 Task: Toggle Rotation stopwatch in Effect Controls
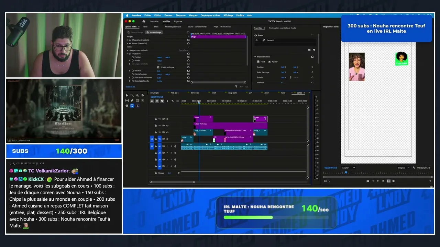(x=133, y=71)
